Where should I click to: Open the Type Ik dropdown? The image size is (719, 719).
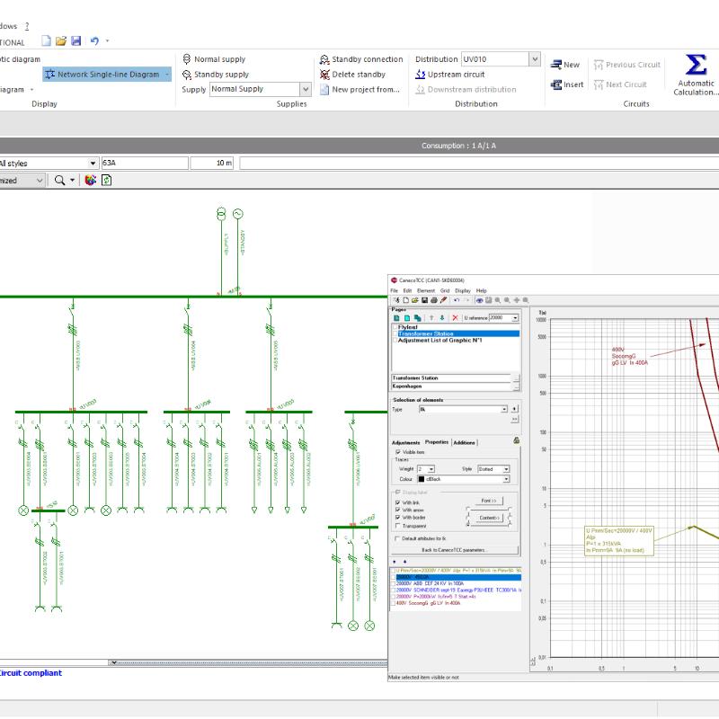click(x=504, y=409)
